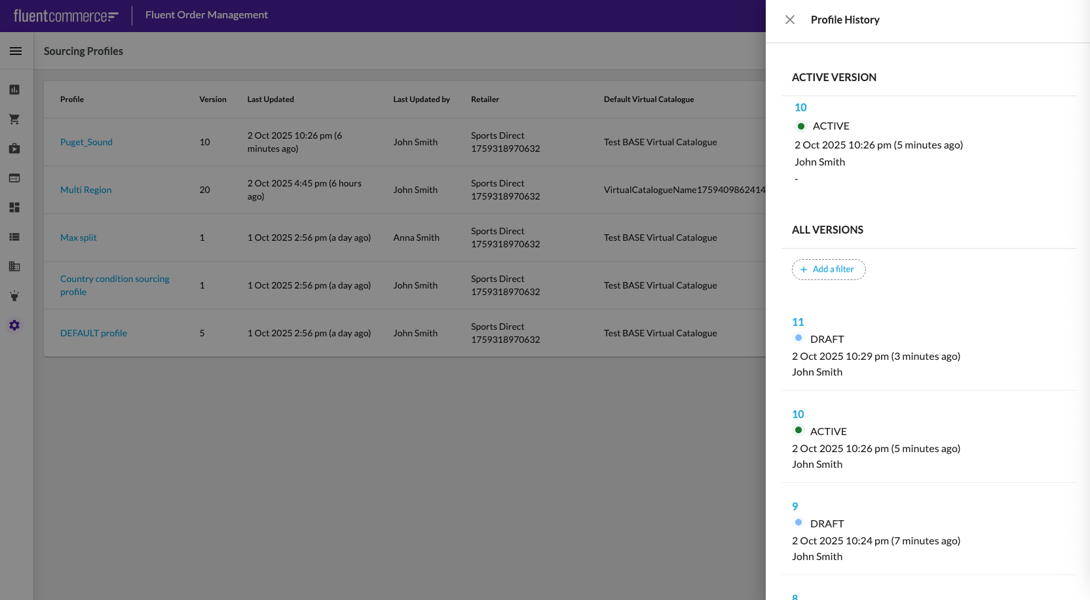This screenshot has width=1090, height=600.
Task: Open the bar chart insights icon in sidebar
Action: click(14, 90)
